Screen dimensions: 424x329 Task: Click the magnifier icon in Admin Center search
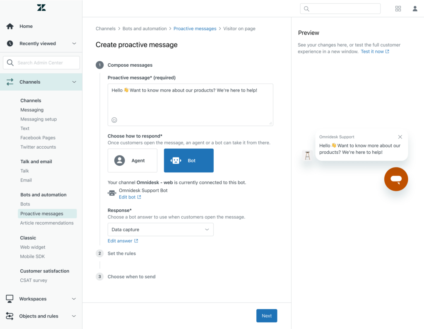click(10, 63)
